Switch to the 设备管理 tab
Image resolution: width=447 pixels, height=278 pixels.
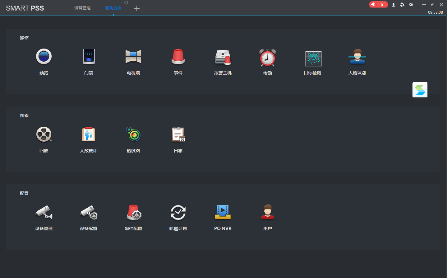pos(82,8)
